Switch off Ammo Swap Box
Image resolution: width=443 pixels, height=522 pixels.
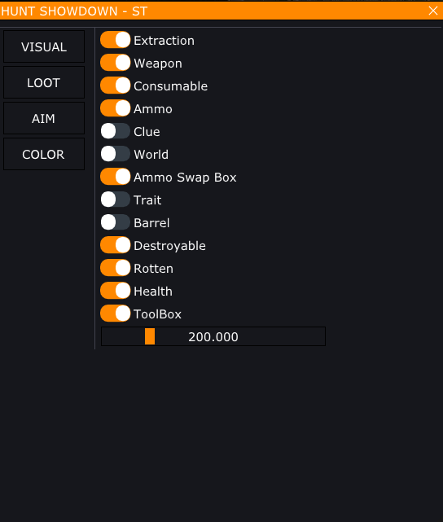click(x=115, y=177)
